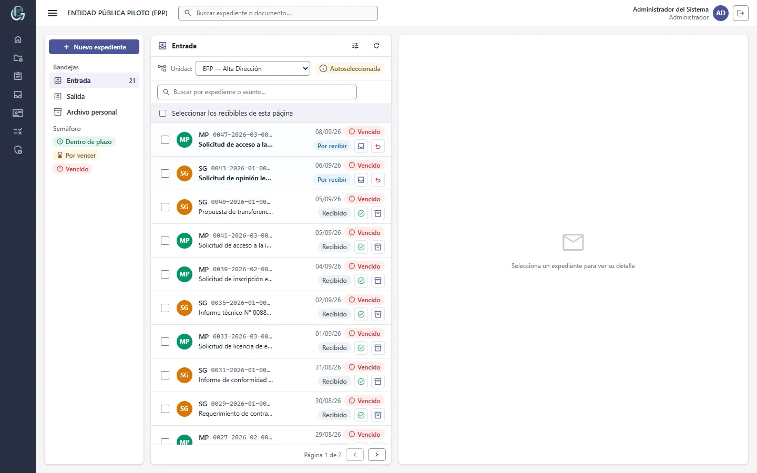
Task: Click the green check for expediente 0039-2026-02
Action: [x=361, y=281]
